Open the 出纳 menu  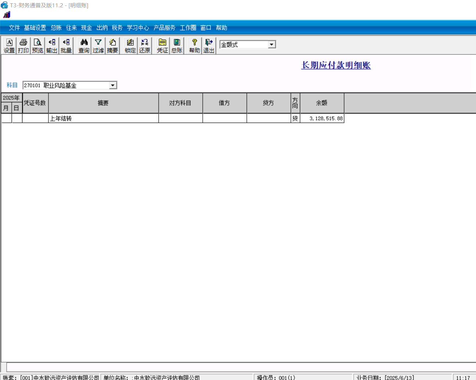click(x=102, y=28)
